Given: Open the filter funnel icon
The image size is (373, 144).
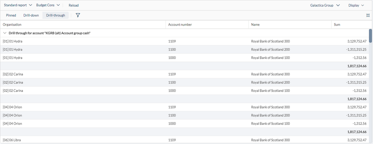Looking at the screenshot, I should pos(78,15).
